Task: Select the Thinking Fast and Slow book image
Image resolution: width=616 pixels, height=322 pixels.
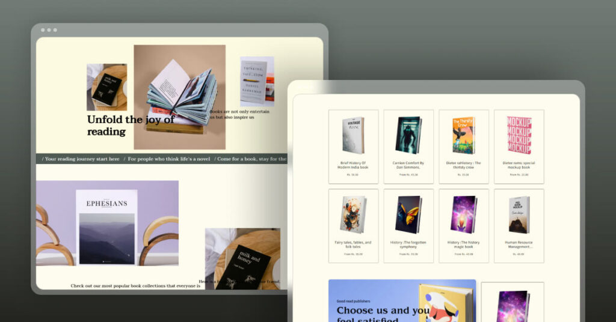Action: tap(256, 80)
